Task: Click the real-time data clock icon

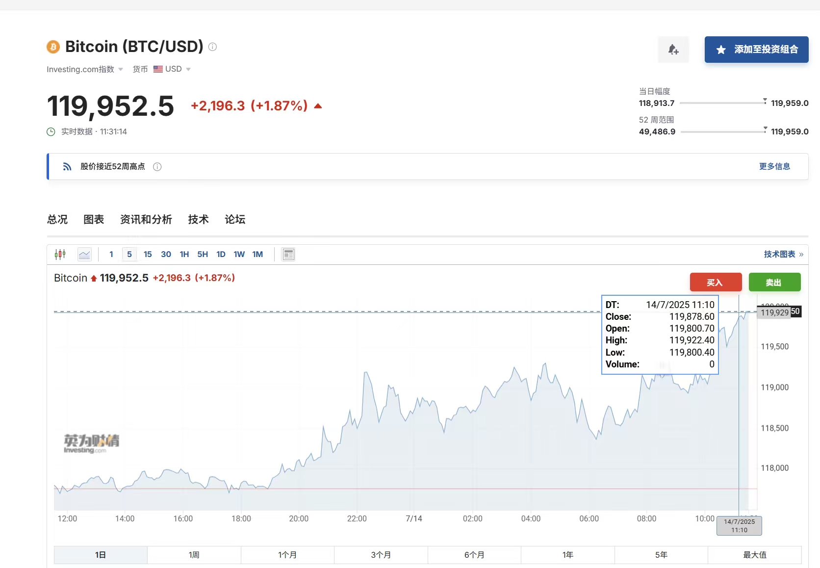Action: click(51, 131)
